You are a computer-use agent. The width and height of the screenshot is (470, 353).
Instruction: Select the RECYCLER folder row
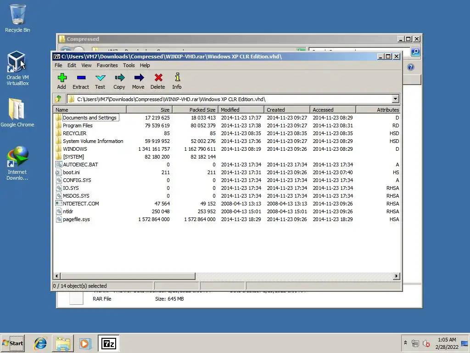(x=227, y=133)
